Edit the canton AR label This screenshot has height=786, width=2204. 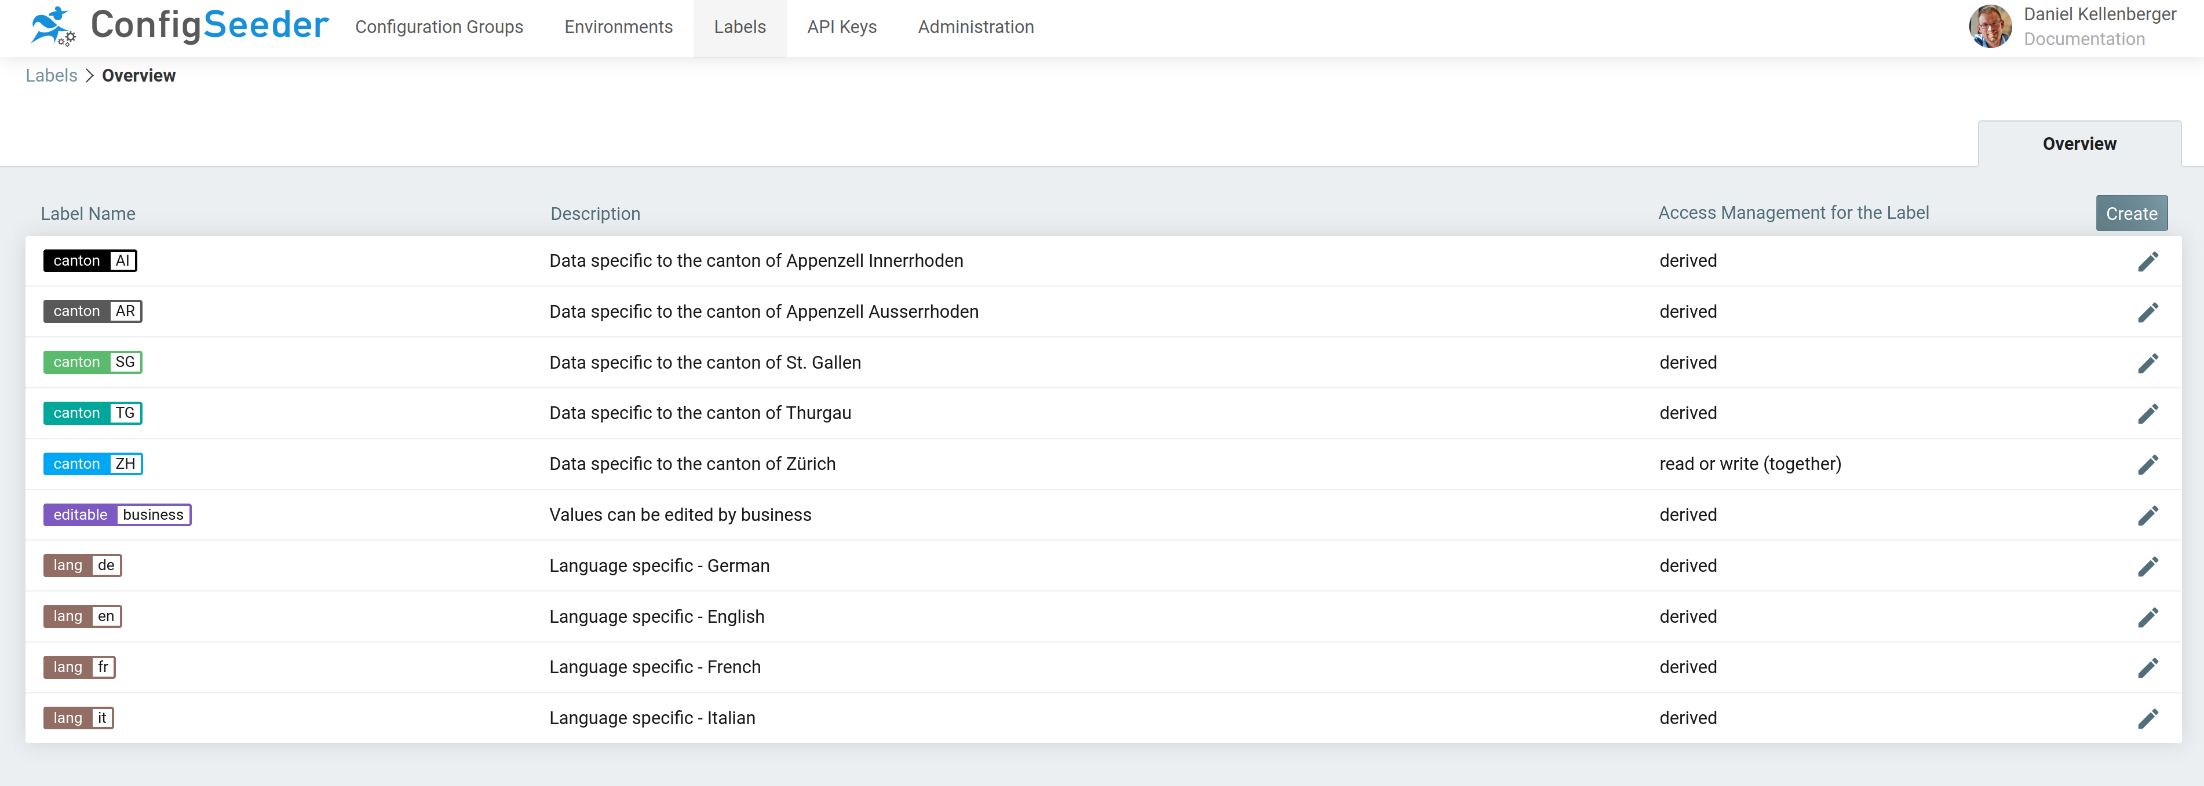(x=2148, y=312)
